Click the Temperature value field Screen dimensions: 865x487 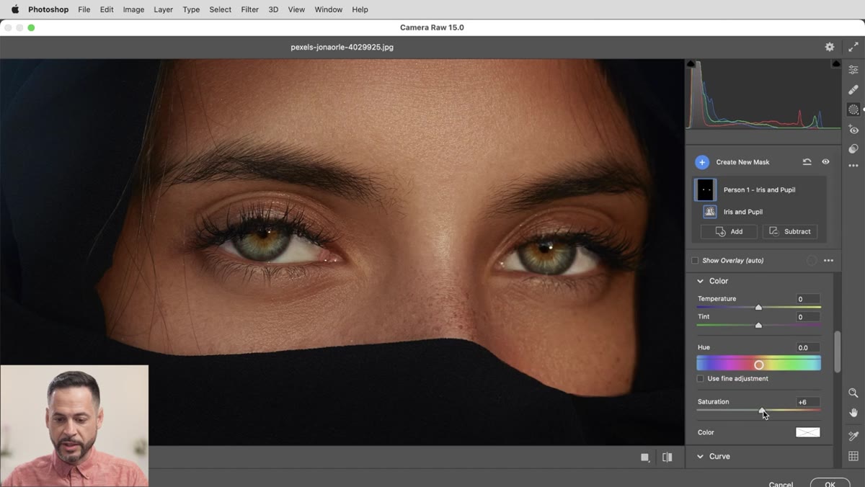pyautogui.click(x=808, y=299)
